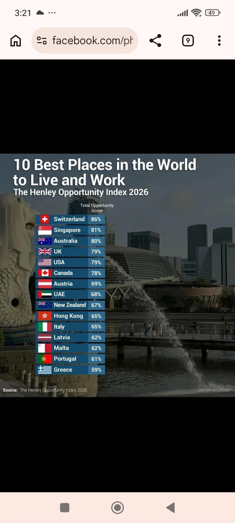Tap the UAE row label

pos(59,294)
